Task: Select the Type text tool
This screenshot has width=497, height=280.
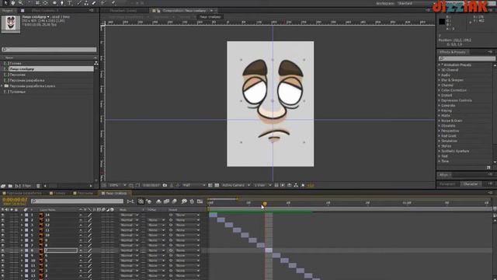Action: pos(69,3)
